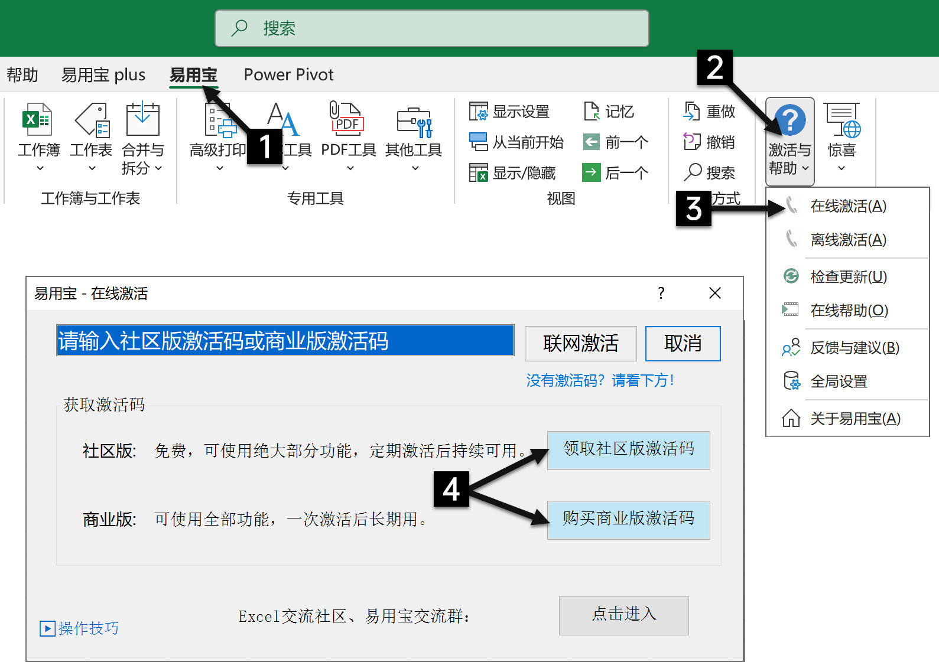Click the 没有激活码？请看下方！ link
This screenshot has height=662, width=939.
(600, 380)
